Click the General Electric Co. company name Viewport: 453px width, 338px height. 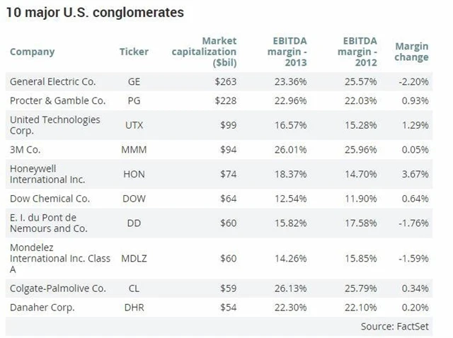pos(52,81)
